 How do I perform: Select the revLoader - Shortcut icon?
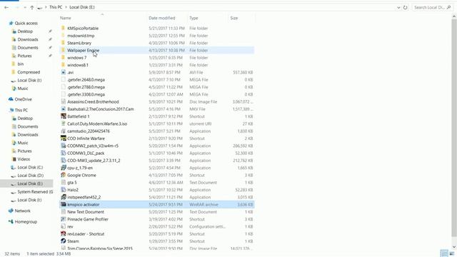64,233
